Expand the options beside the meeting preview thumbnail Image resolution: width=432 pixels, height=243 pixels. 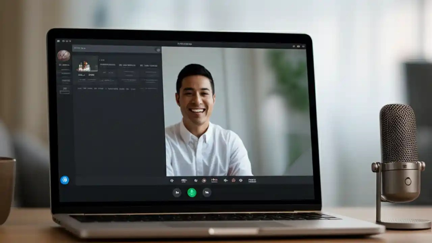102,60
